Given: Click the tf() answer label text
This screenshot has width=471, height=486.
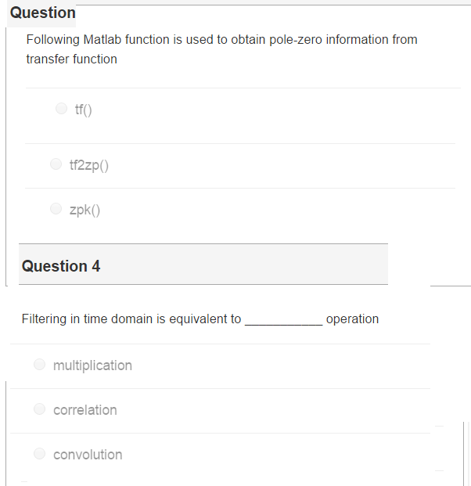Looking at the screenshot, I should click(84, 110).
